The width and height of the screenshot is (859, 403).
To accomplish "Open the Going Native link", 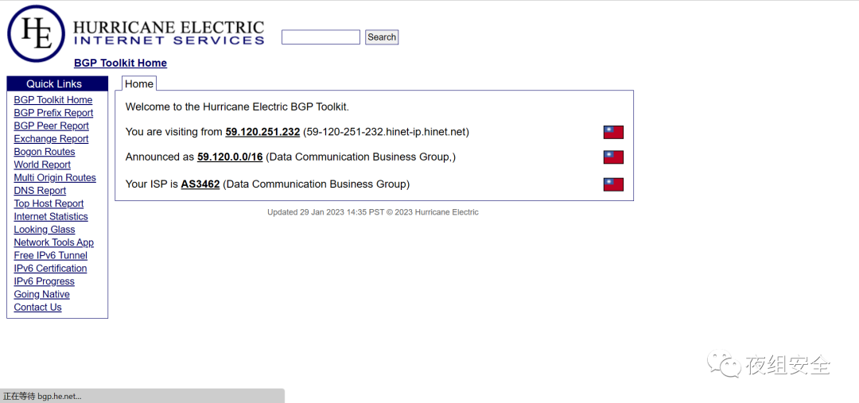I will pyautogui.click(x=41, y=294).
